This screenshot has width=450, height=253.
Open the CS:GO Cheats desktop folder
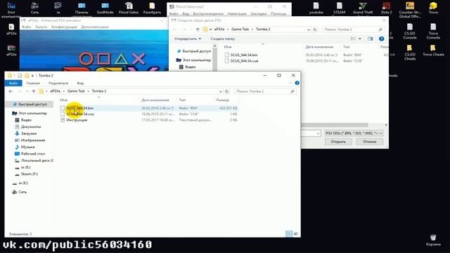coord(410,52)
